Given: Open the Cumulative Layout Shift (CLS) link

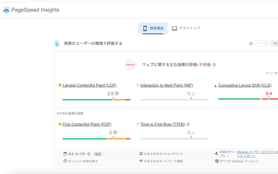Looking at the screenshot, I should [245, 85].
